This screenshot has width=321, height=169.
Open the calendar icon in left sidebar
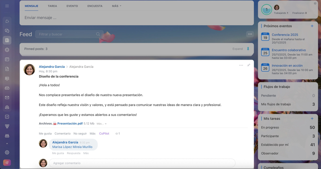(7, 59)
